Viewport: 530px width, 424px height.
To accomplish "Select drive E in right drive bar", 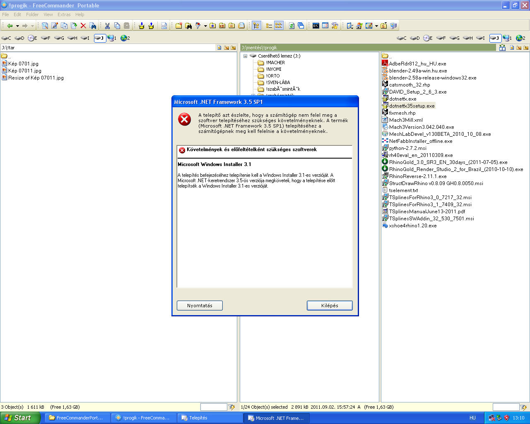I will click(428, 38).
